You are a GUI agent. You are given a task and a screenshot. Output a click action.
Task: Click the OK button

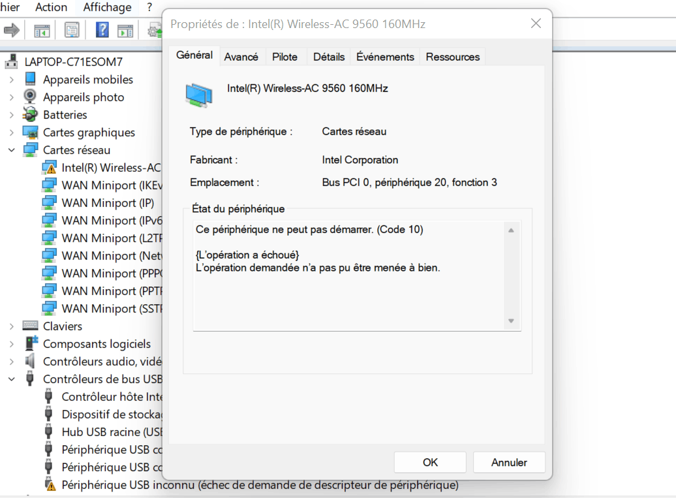pos(430,462)
